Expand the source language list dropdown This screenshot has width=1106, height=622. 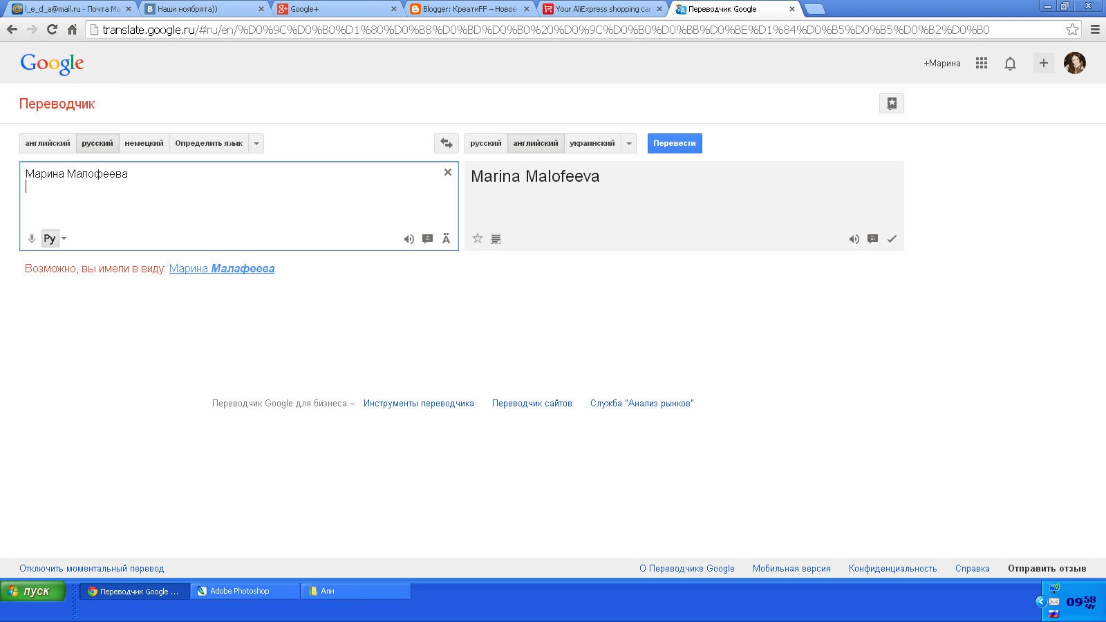pyautogui.click(x=256, y=143)
